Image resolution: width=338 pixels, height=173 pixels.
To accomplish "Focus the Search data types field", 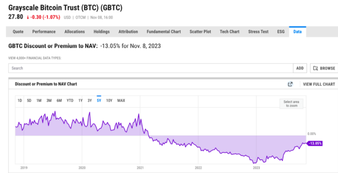I will pos(151,68).
